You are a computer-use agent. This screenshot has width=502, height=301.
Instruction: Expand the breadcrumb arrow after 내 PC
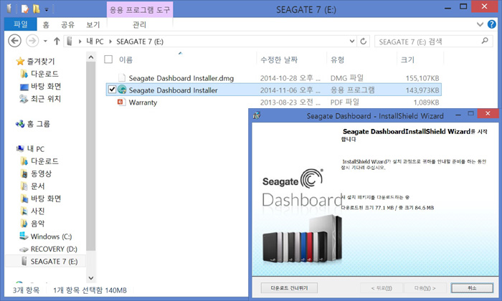coord(110,42)
